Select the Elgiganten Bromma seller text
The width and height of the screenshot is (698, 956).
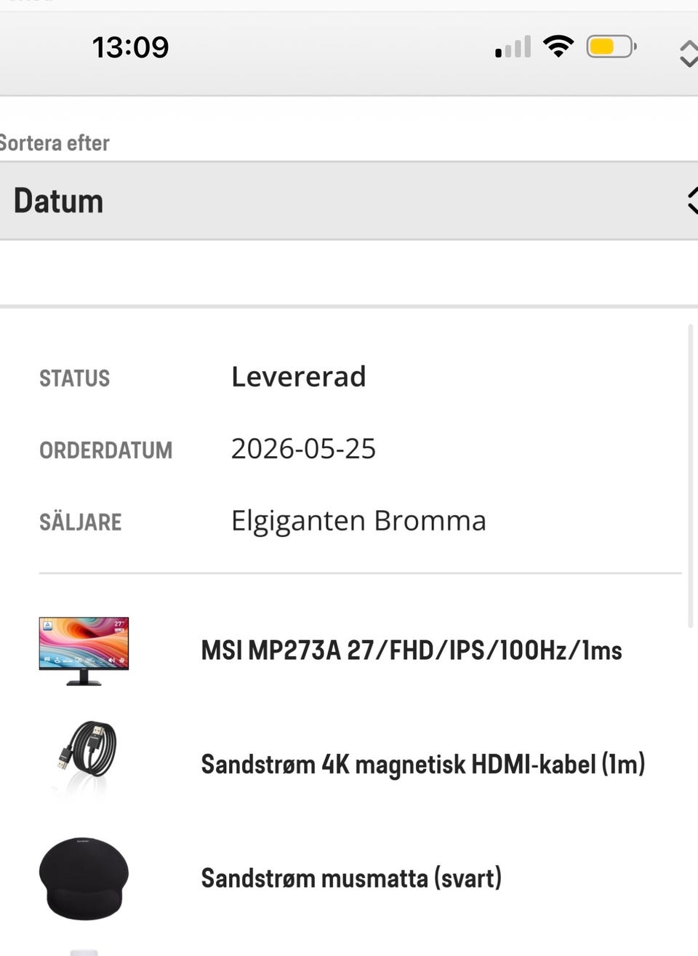click(358, 521)
